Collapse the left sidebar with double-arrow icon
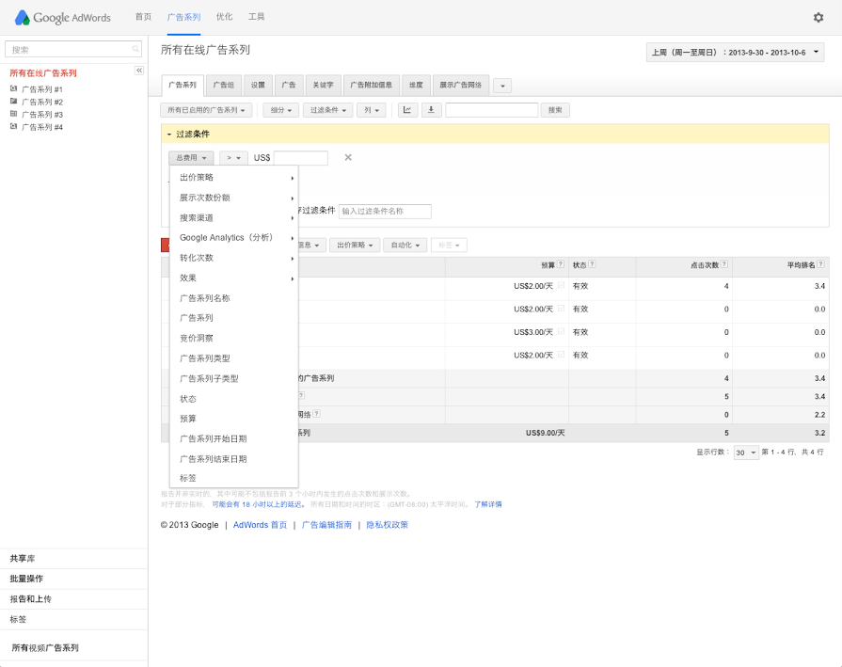This screenshot has height=667, width=842. point(139,71)
